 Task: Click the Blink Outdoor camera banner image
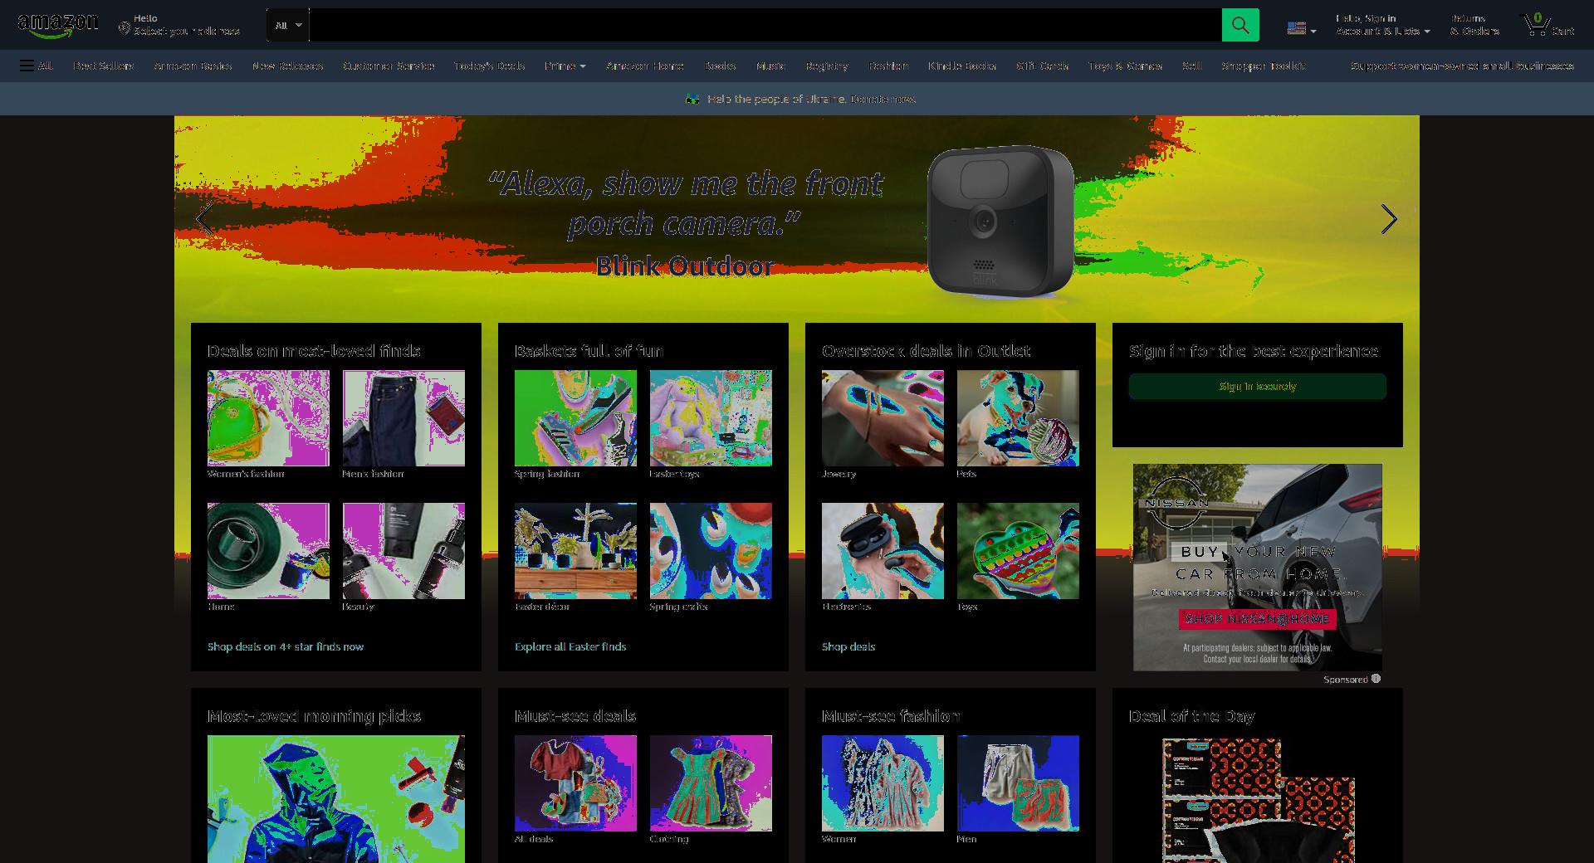(x=1000, y=221)
